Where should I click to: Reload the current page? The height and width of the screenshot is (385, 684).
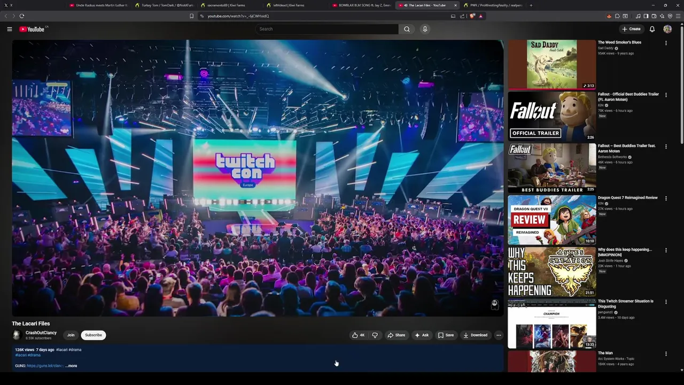pyautogui.click(x=22, y=16)
